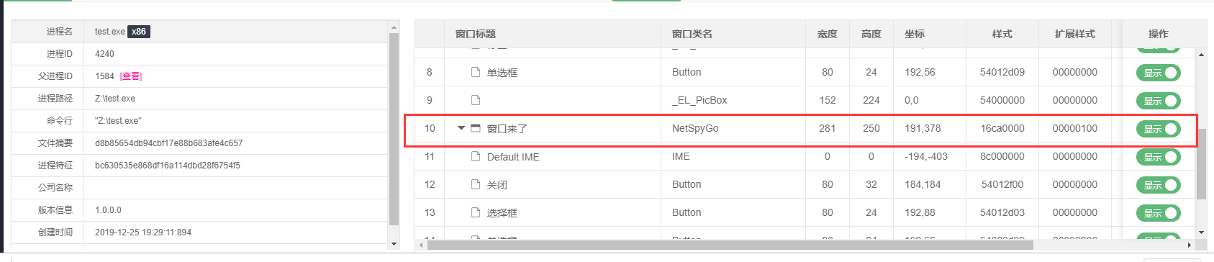
Task: Click the document icon beside 单选框 row
Action: (x=475, y=72)
